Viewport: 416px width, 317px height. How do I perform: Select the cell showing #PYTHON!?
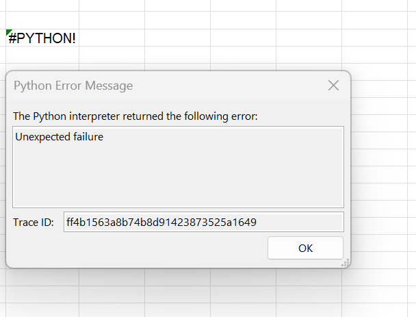(x=41, y=38)
